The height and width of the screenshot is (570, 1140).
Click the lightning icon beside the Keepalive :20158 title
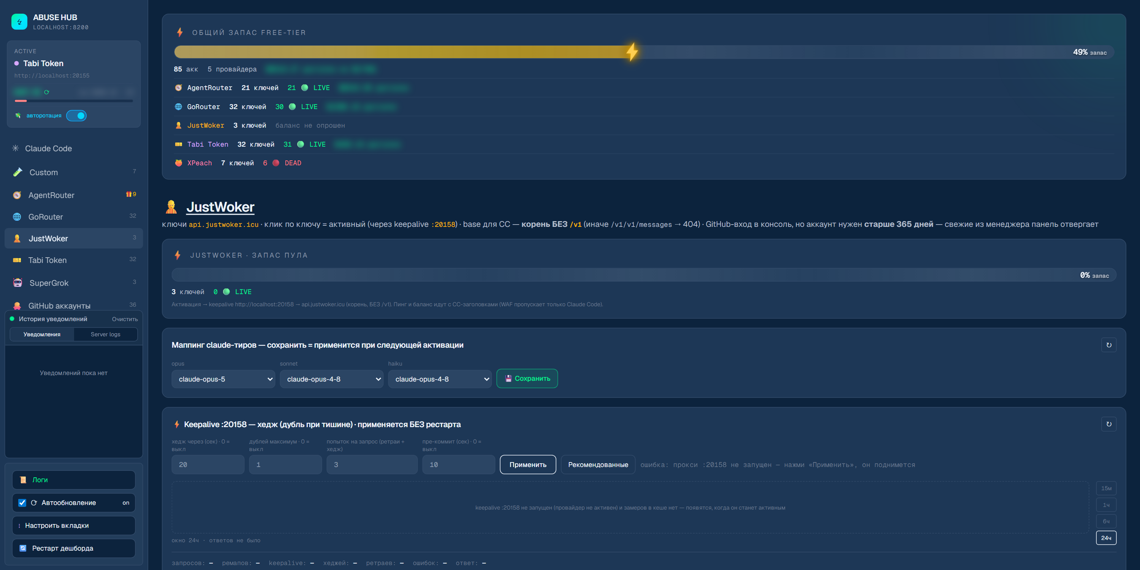tap(177, 424)
